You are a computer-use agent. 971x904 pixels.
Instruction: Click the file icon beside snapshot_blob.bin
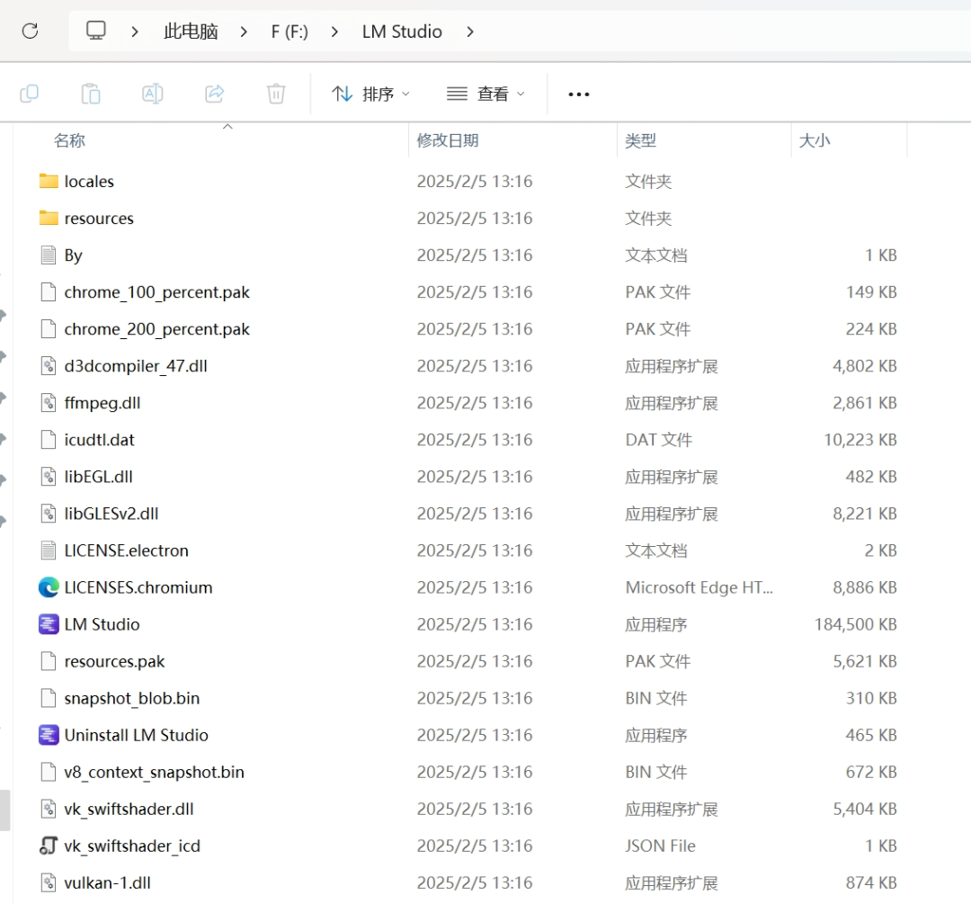point(49,698)
